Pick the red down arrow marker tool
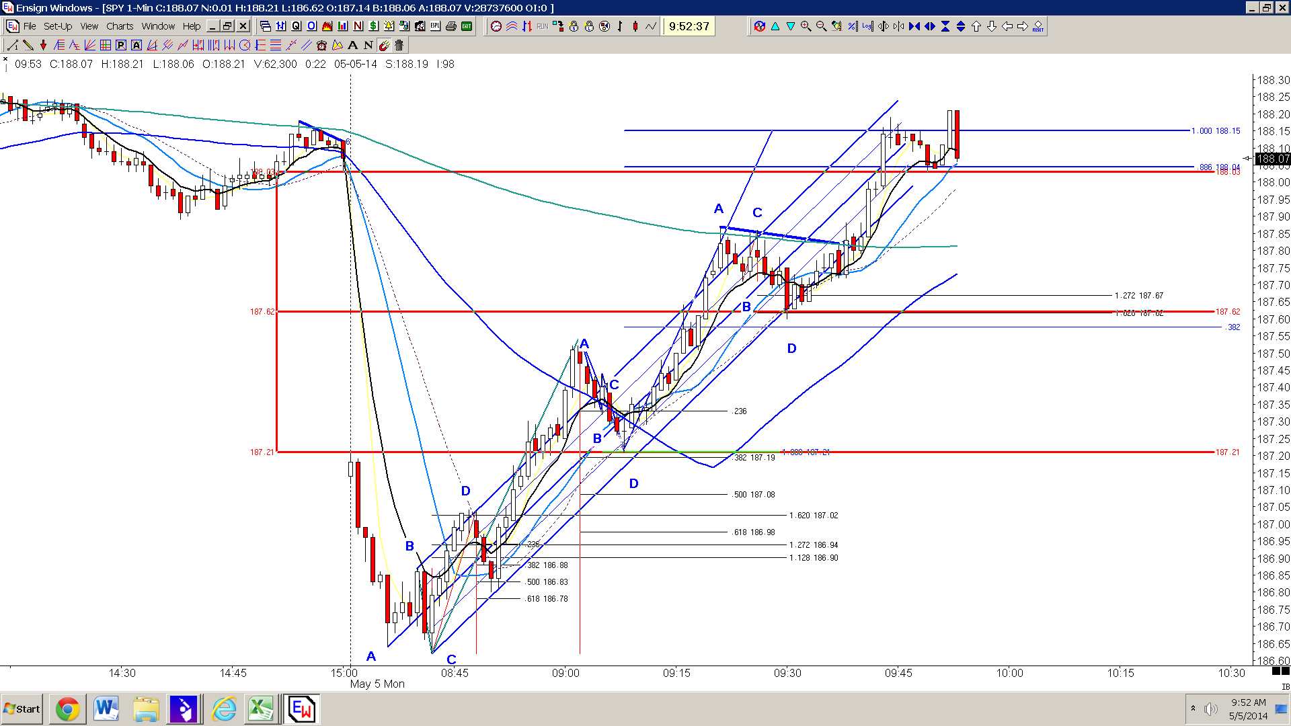This screenshot has height=726, width=1291. point(43,45)
